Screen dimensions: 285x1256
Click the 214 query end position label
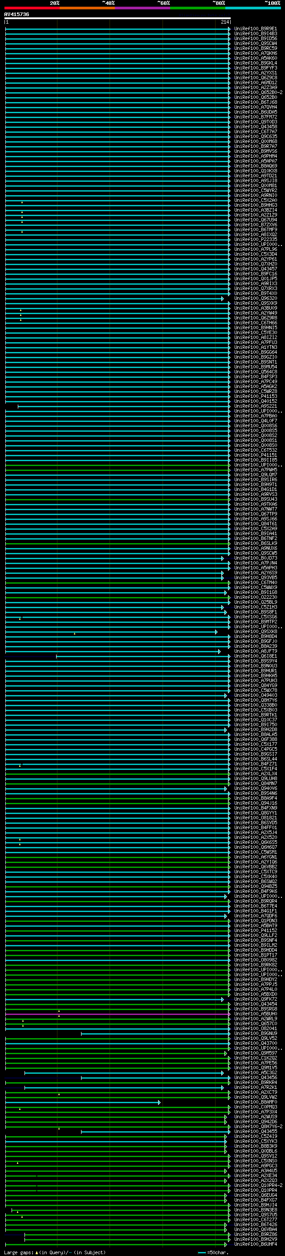click(225, 22)
